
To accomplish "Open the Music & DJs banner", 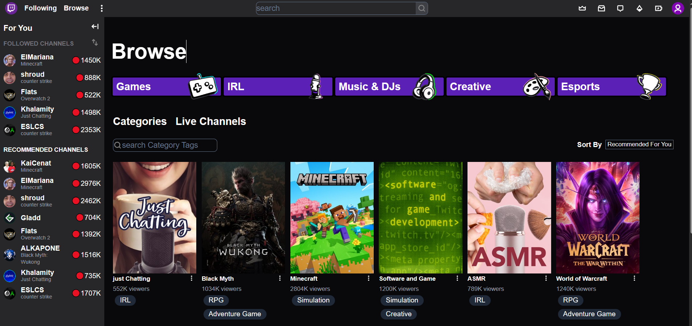I will click(x=389, y=87).
